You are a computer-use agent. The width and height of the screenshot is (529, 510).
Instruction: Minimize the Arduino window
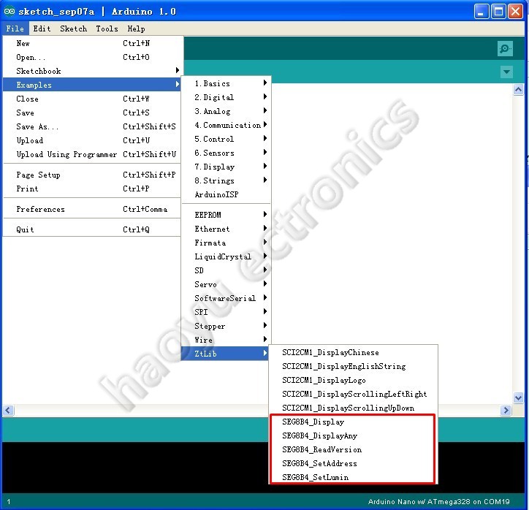(482, 12)
